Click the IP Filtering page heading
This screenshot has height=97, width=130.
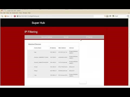coord(31,32)
